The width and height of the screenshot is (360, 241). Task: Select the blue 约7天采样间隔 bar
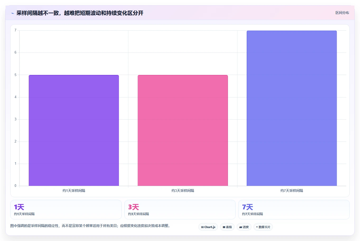(x=292, y=108)
